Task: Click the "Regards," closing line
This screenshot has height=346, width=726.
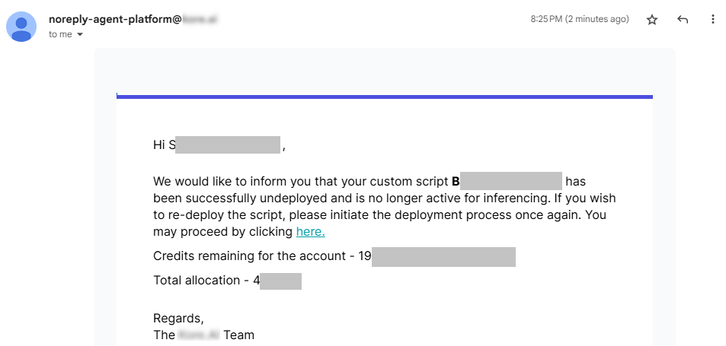Action: (x=178, y=319)
